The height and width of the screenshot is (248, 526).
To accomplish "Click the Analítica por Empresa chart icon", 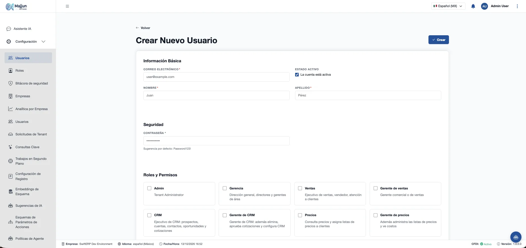I will pyautogui.click(x=11, y=109).
